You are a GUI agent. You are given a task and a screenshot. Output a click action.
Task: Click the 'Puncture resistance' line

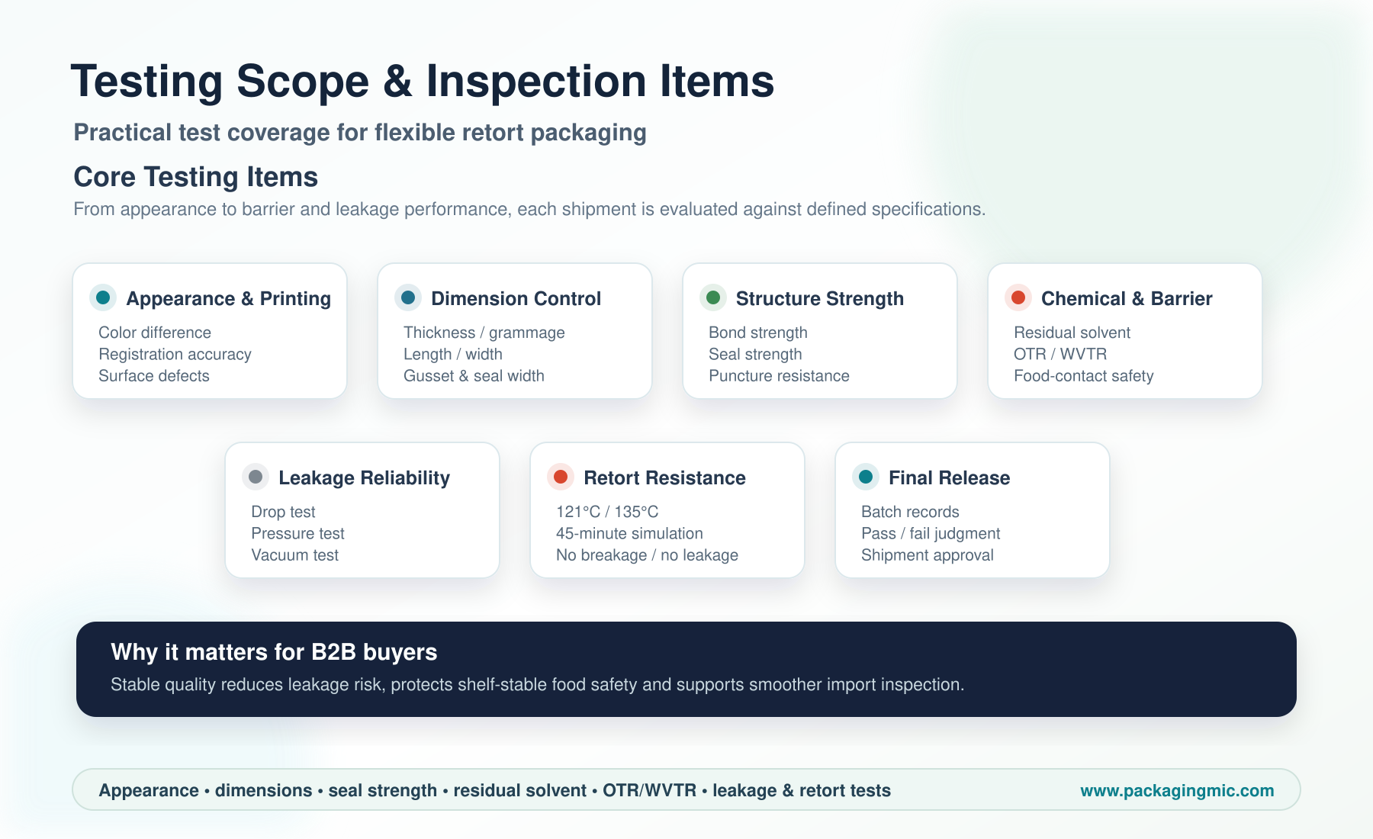(x=779, y=375)
